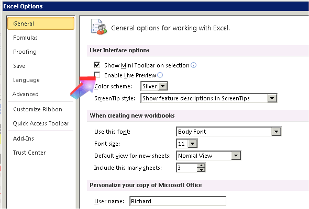Click the General options header icon
This screenshot has width=309, height=209.
[x=99, y=27]
